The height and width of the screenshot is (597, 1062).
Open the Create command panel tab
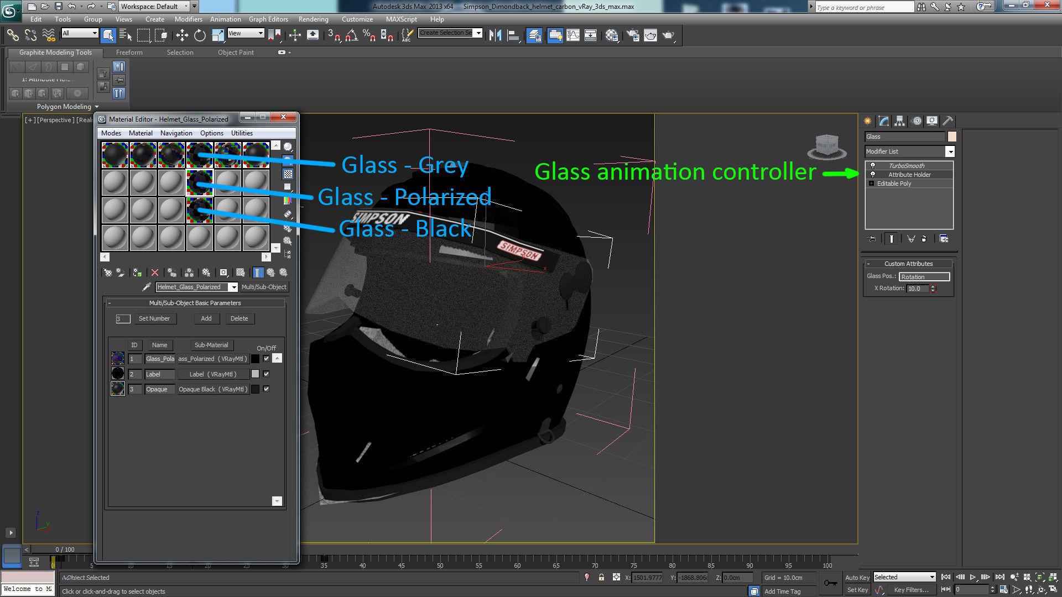point(868,121)
